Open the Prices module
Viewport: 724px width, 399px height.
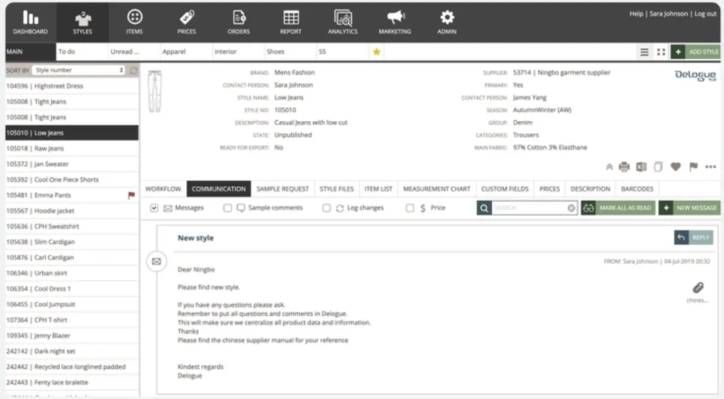[x=186, y=22]
